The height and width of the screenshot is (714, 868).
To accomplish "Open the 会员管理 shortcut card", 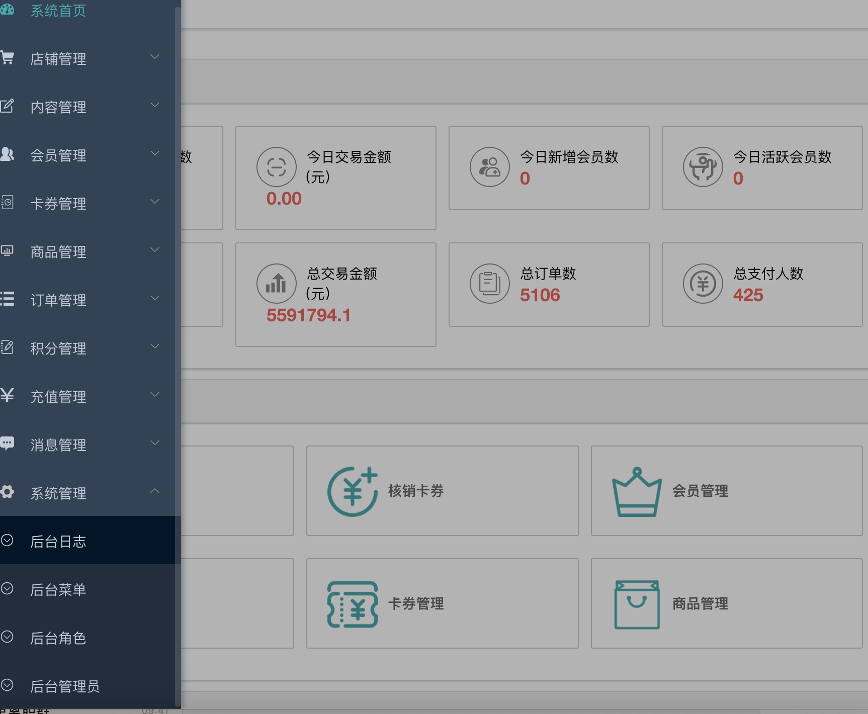I will 727,491.
